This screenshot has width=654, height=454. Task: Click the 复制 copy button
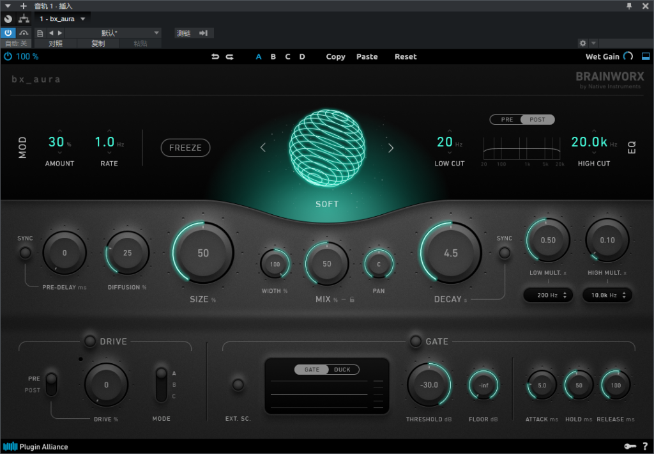(x=98, y=43)
